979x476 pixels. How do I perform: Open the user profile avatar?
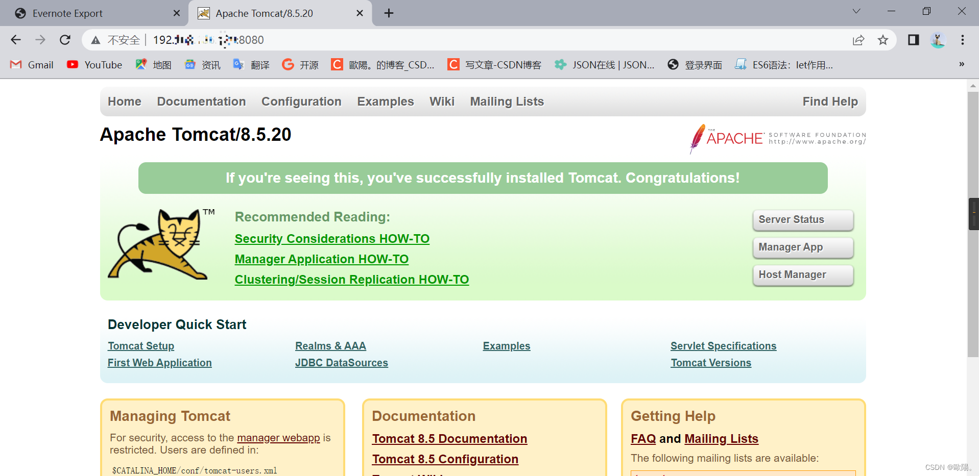pos(938,40)
